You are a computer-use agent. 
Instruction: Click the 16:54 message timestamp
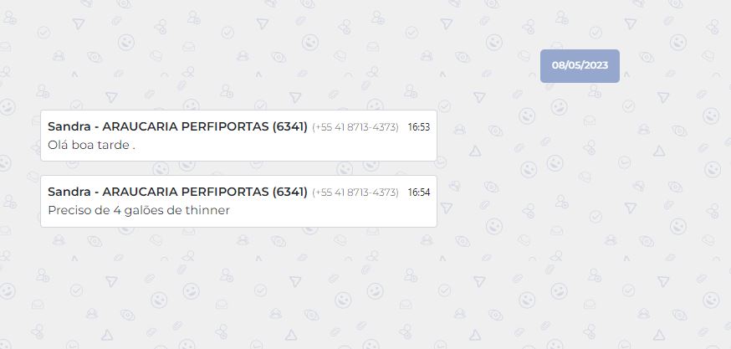point(418,192)
